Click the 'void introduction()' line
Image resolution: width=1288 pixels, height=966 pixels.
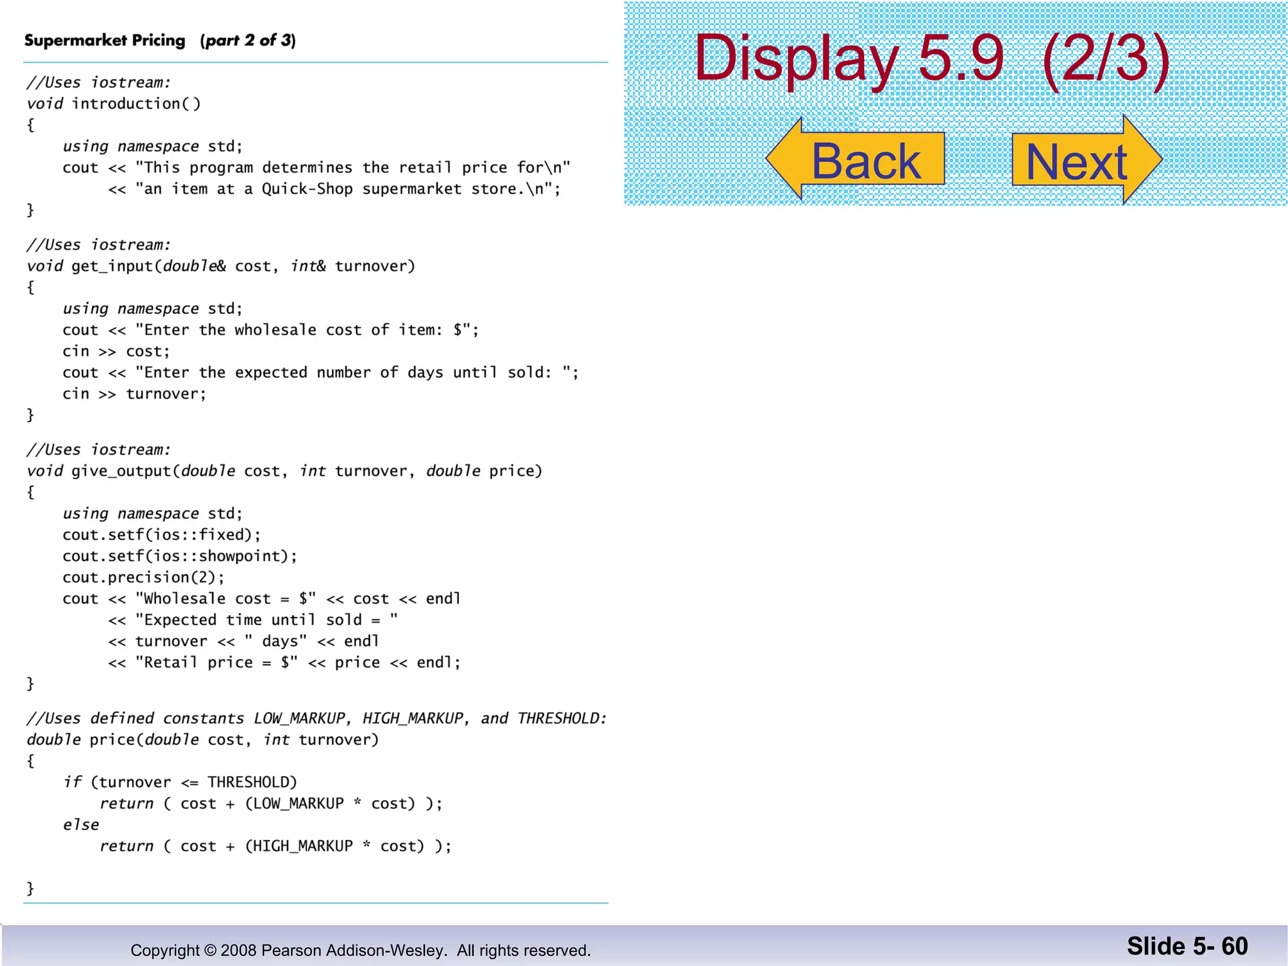pyautogui.click(x=114, y=104)
